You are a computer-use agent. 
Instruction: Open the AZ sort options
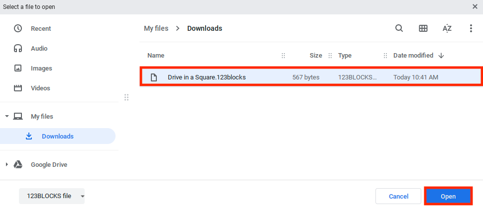[447, 28]
